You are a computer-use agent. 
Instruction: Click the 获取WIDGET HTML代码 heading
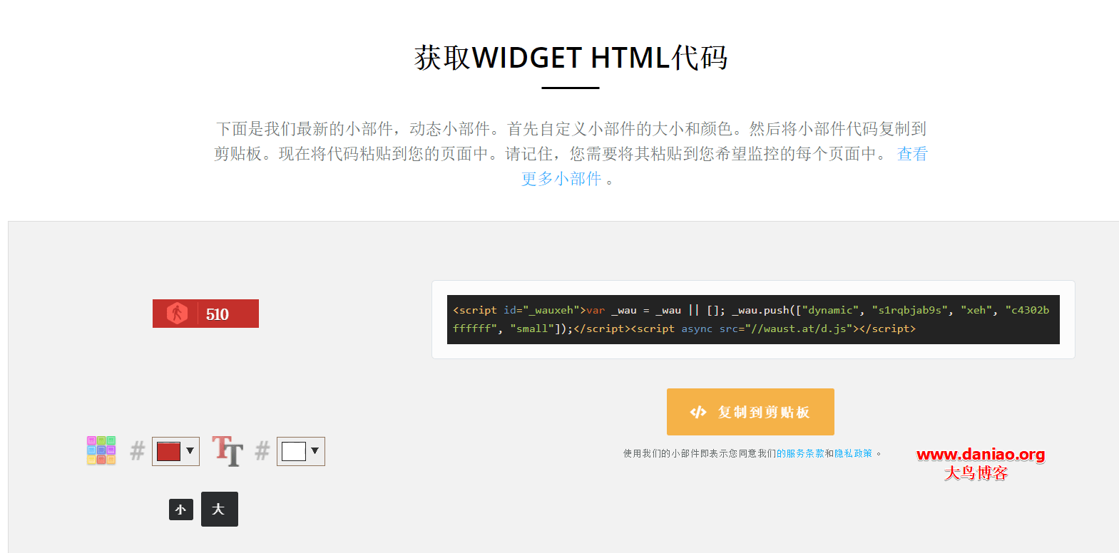pyautogui.click(x=571, y=58)
